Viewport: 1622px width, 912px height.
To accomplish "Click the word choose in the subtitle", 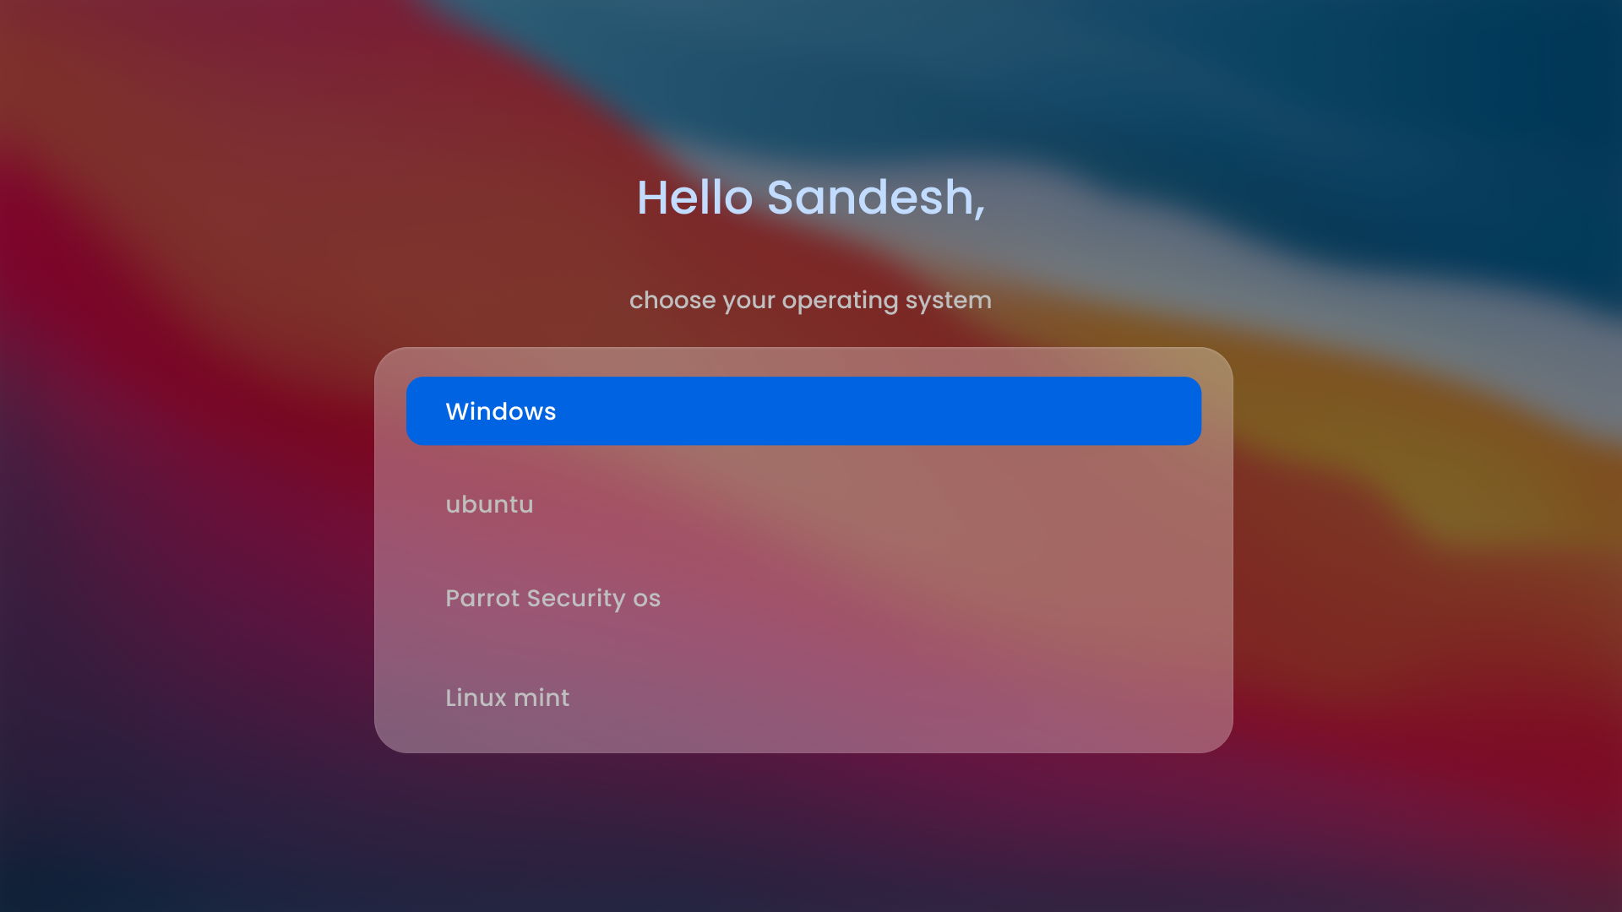I will pyautogui.click(x=672, y=301).
